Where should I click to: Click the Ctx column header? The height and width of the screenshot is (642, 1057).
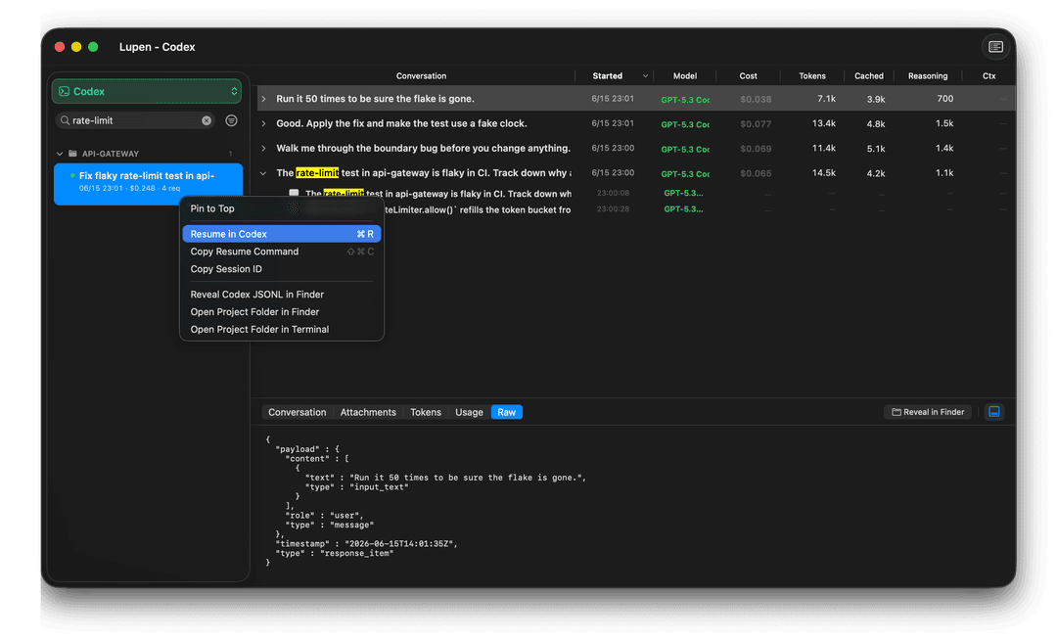pyautogui.click(x=988, y=76)
